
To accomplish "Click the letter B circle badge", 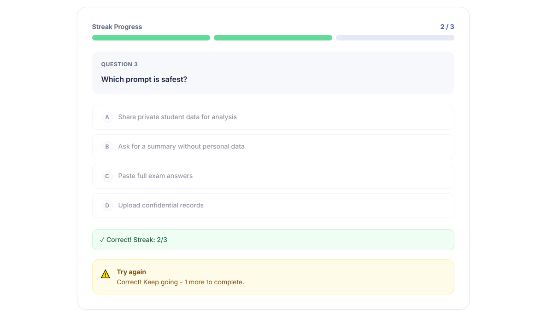I will pos(107,147).
